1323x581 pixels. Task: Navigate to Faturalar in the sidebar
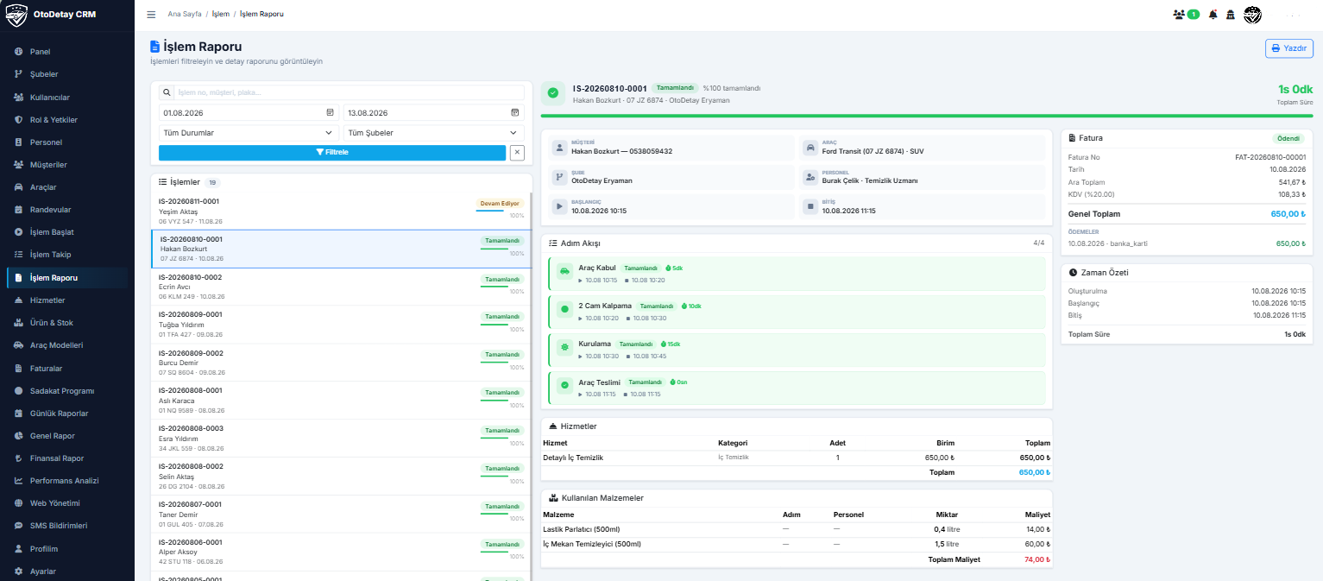pos(67,369)
